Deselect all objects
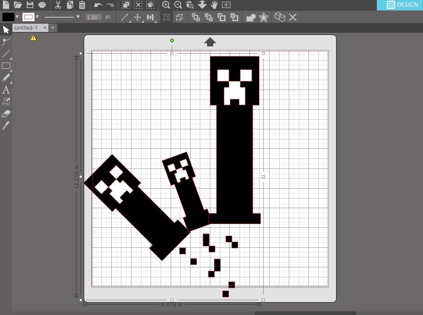The width and height of the screenshot is (423, 315). 138,4
